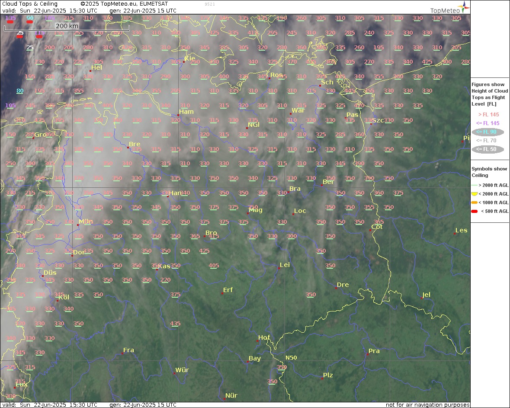
Task: Toggle the '<= FL 90' legend oval
Action: pos(488,132)
